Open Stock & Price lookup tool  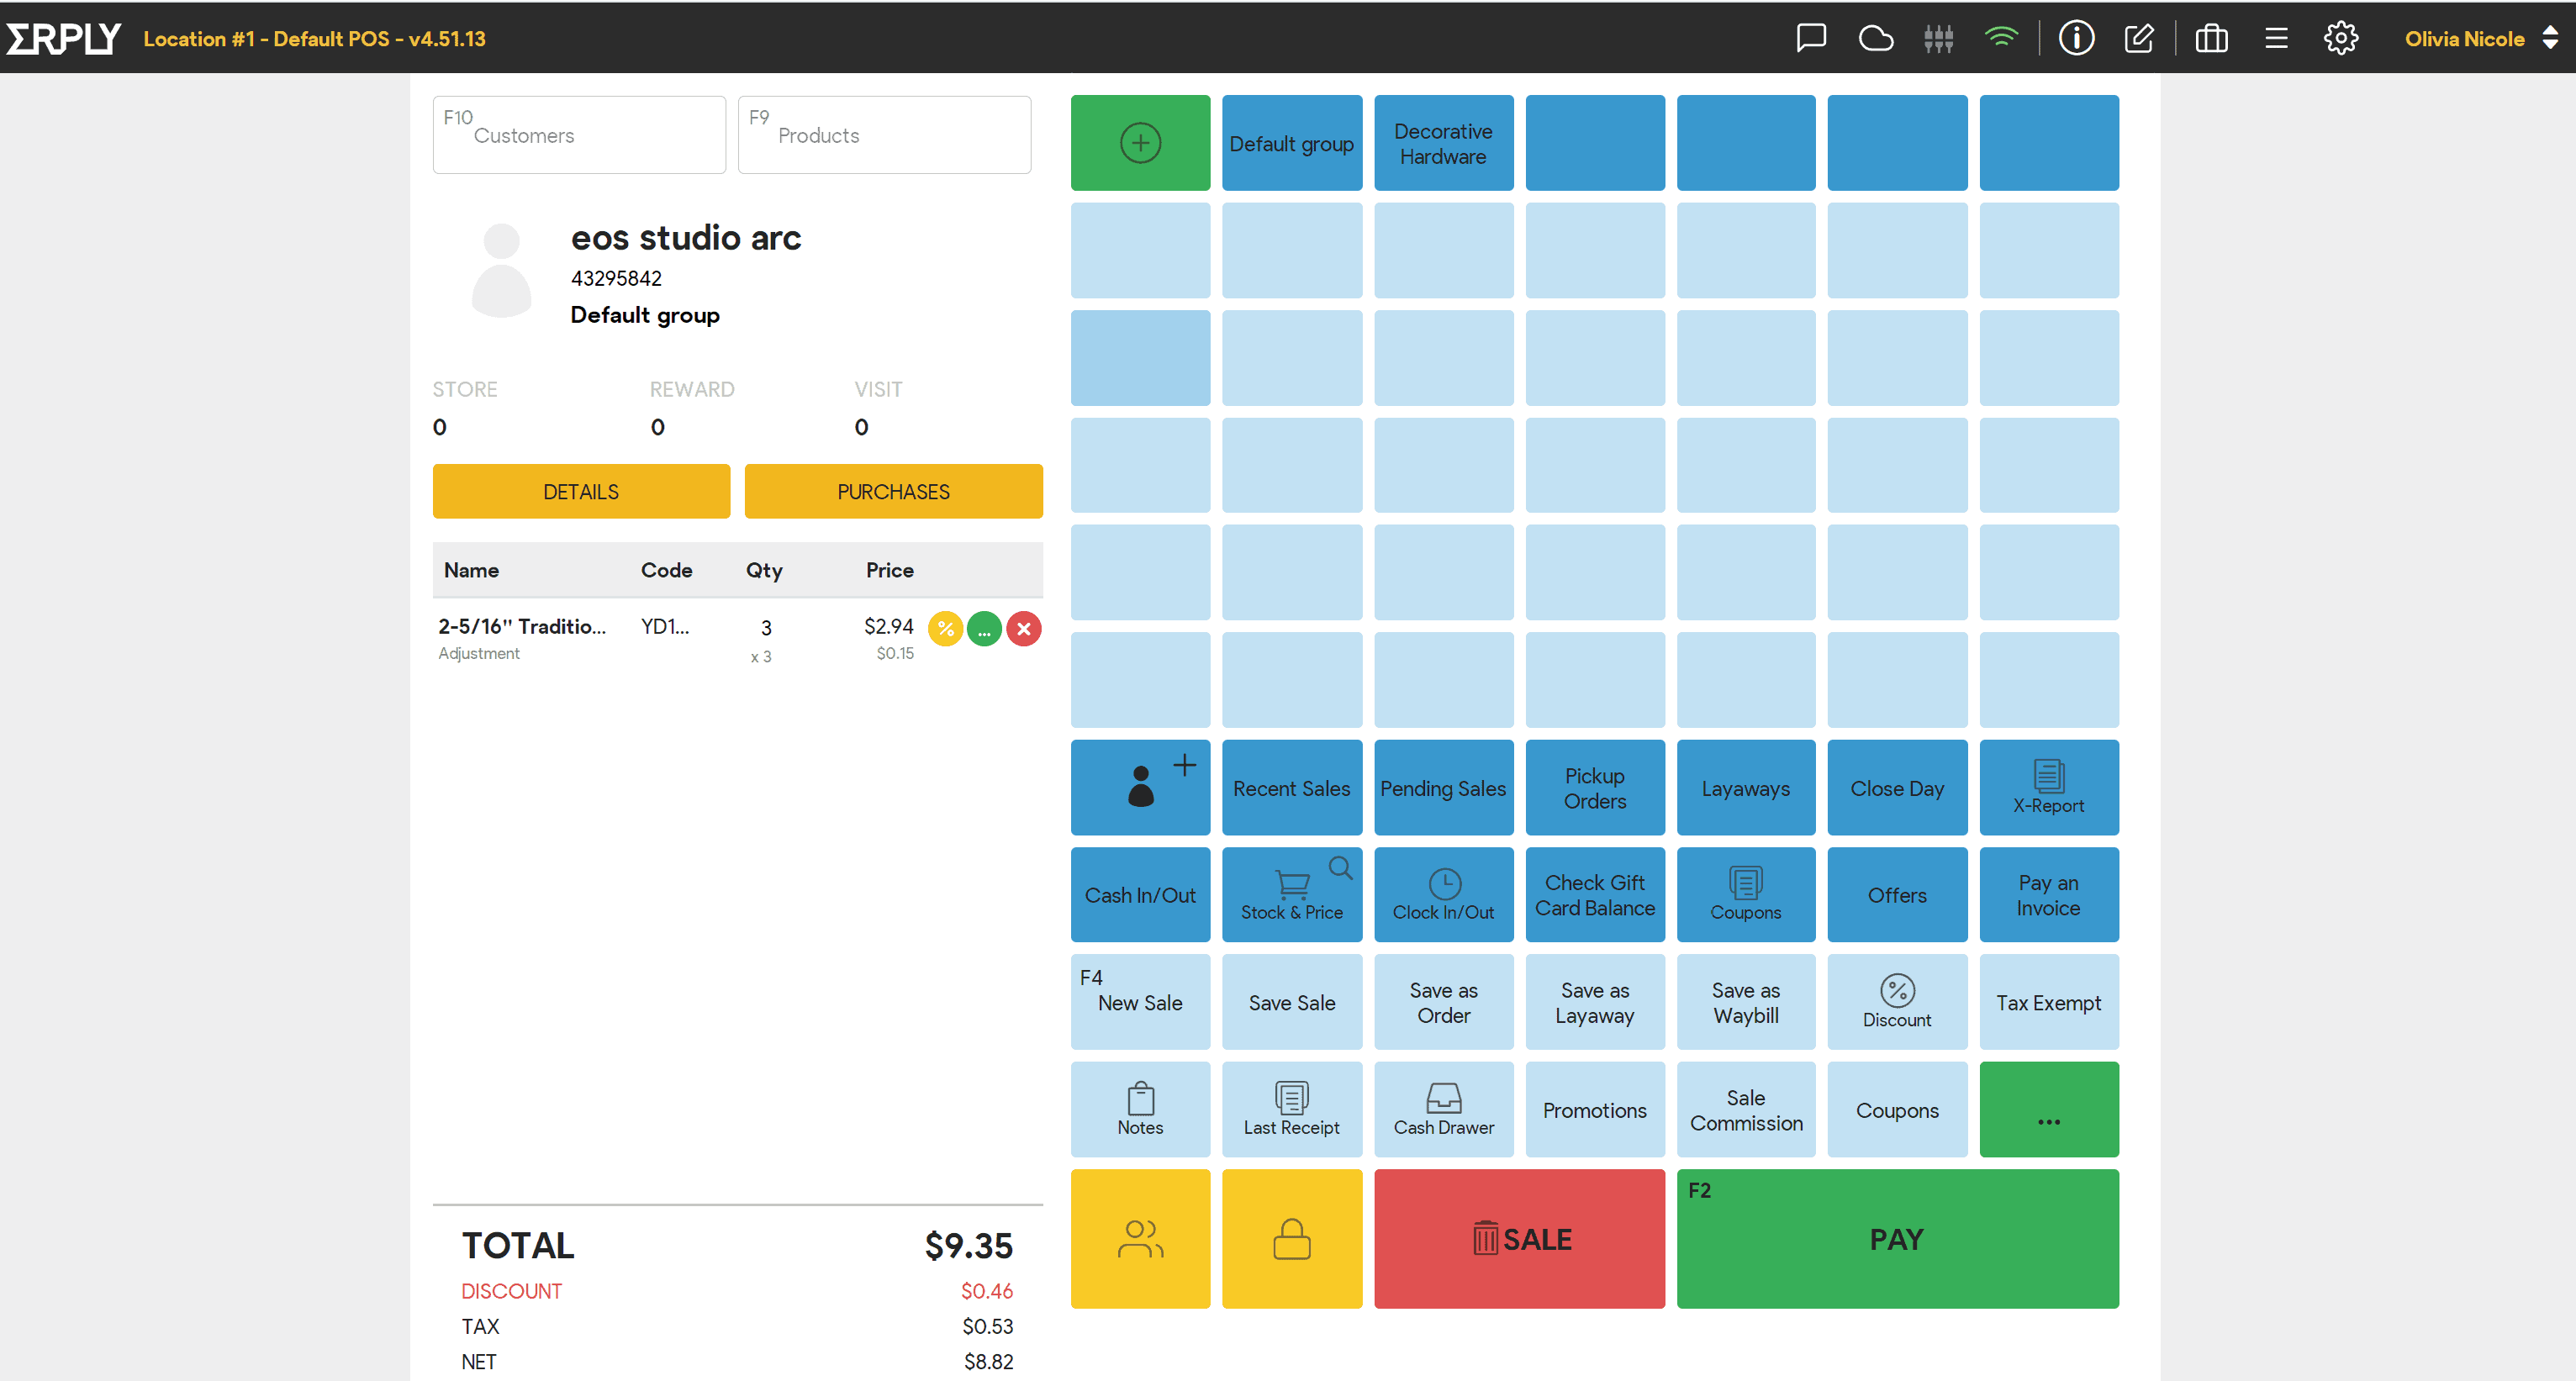[x=1291, y=894]
